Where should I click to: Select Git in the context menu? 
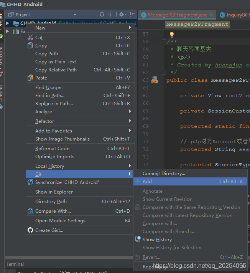(x=80, y=174)
